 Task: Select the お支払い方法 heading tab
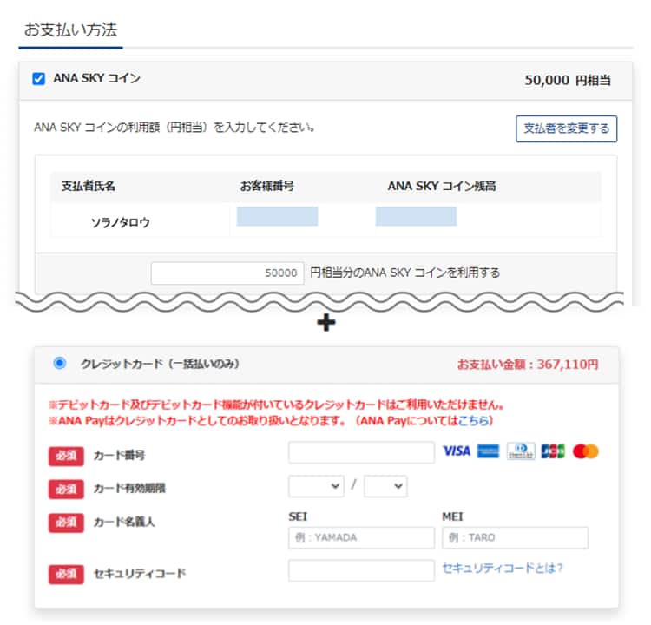point(70,30)
